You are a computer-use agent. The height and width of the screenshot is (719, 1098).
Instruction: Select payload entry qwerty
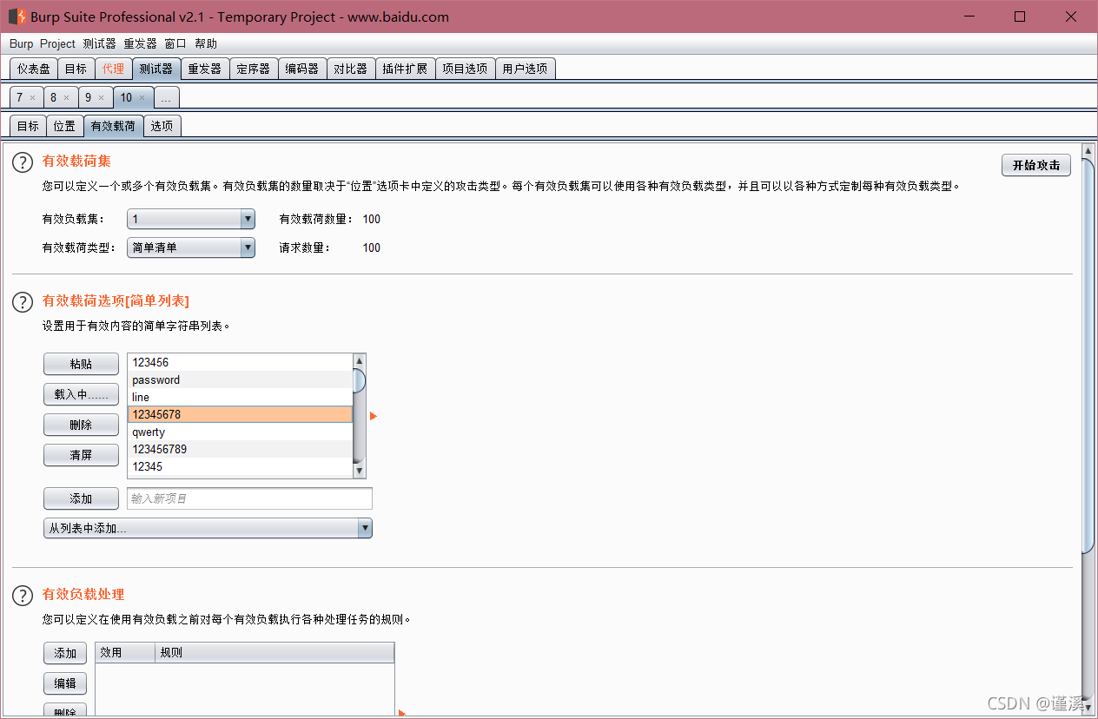pos(240,432)
